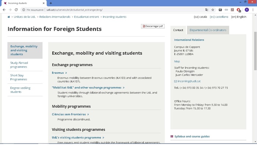Reload the page with refresh icon
This screenshot has width=257, height=152.
(16, 10)
